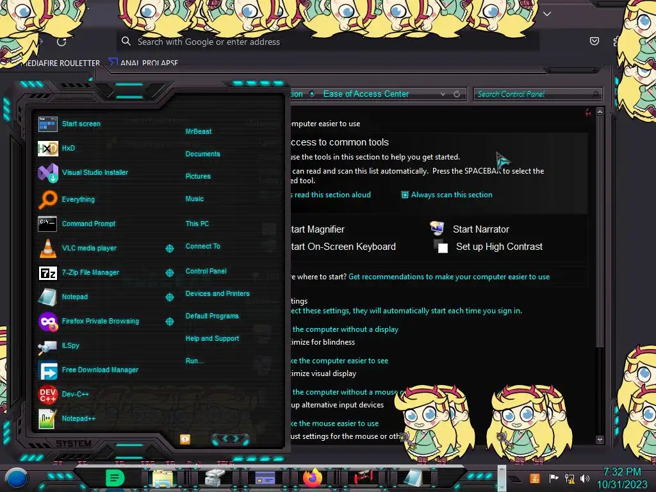The height and width of the screenshot is (492, 656).
Task: Refresh the Control Panel address bar
Action: (x=457, y=94)
